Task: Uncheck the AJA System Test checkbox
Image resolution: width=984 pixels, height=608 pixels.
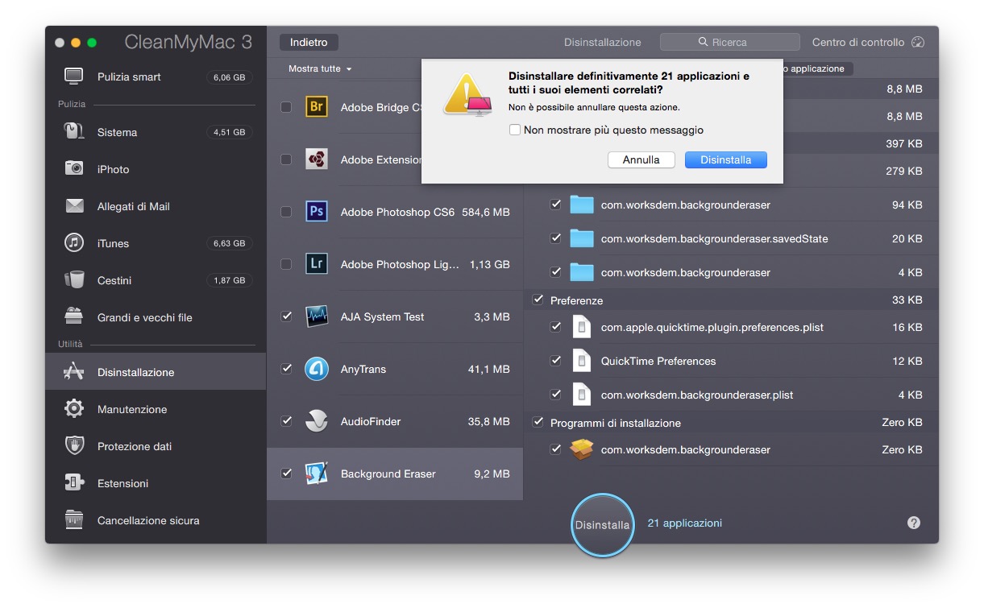Action: pos(286,316)
